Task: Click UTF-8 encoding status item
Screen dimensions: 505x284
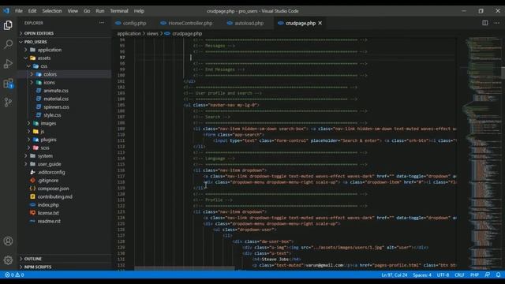Action: pos(443,275)
